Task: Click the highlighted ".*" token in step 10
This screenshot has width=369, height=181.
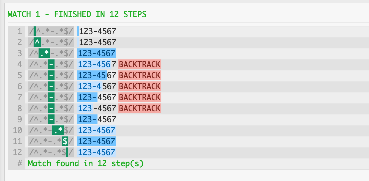Action: (x=58, y=130)
